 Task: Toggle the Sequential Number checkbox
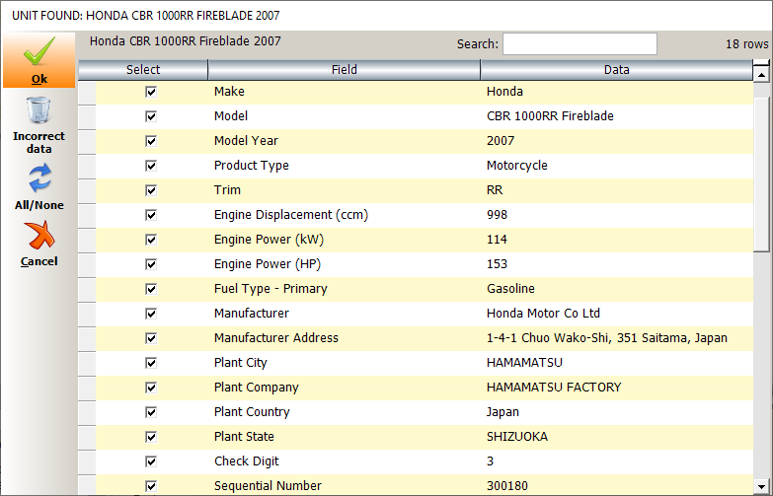(x=151, y=486)
